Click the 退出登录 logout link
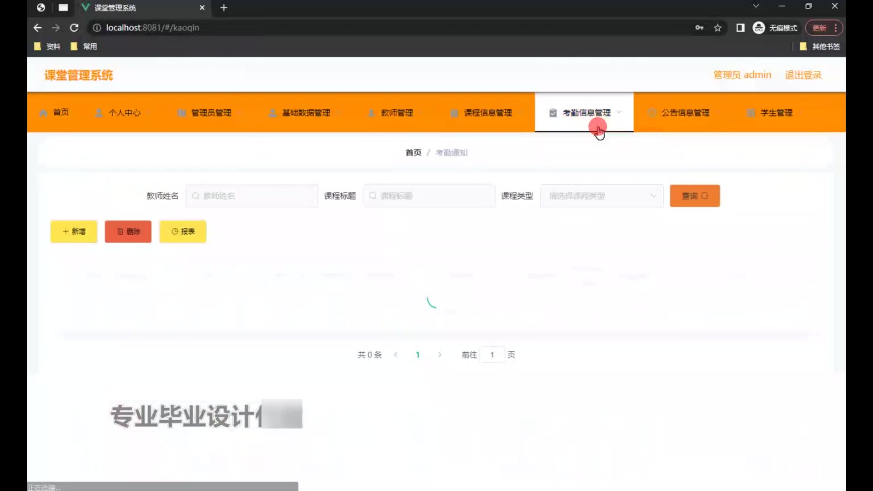This screenshot has width=873, height=491. 803,75
